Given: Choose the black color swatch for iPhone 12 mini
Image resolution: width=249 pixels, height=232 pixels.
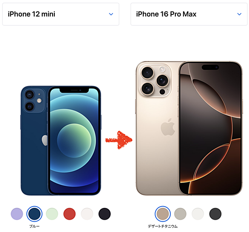Looking at the screenshot, I should [105, 214].
